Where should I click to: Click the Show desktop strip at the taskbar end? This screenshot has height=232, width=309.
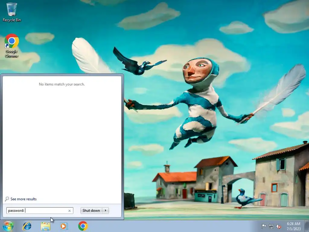pyautogui.click(x=307, y=226)
